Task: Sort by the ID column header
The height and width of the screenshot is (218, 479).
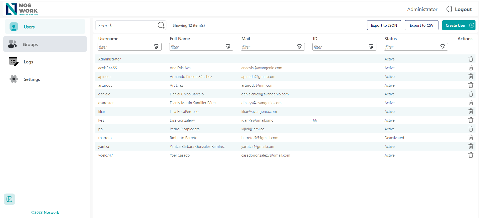Action: (x=315, y=39)
